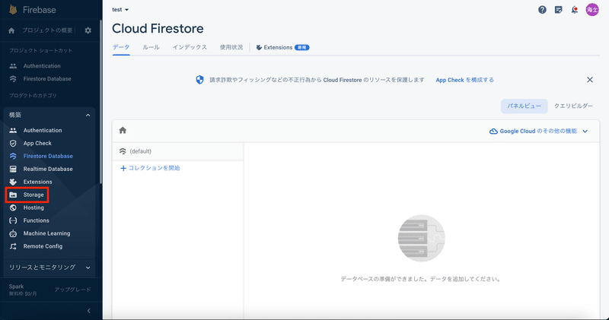The width and height of the screenshot is (609, 320).
Task: Switch to the インデックス tab
Action: click(x=190, y=47)
